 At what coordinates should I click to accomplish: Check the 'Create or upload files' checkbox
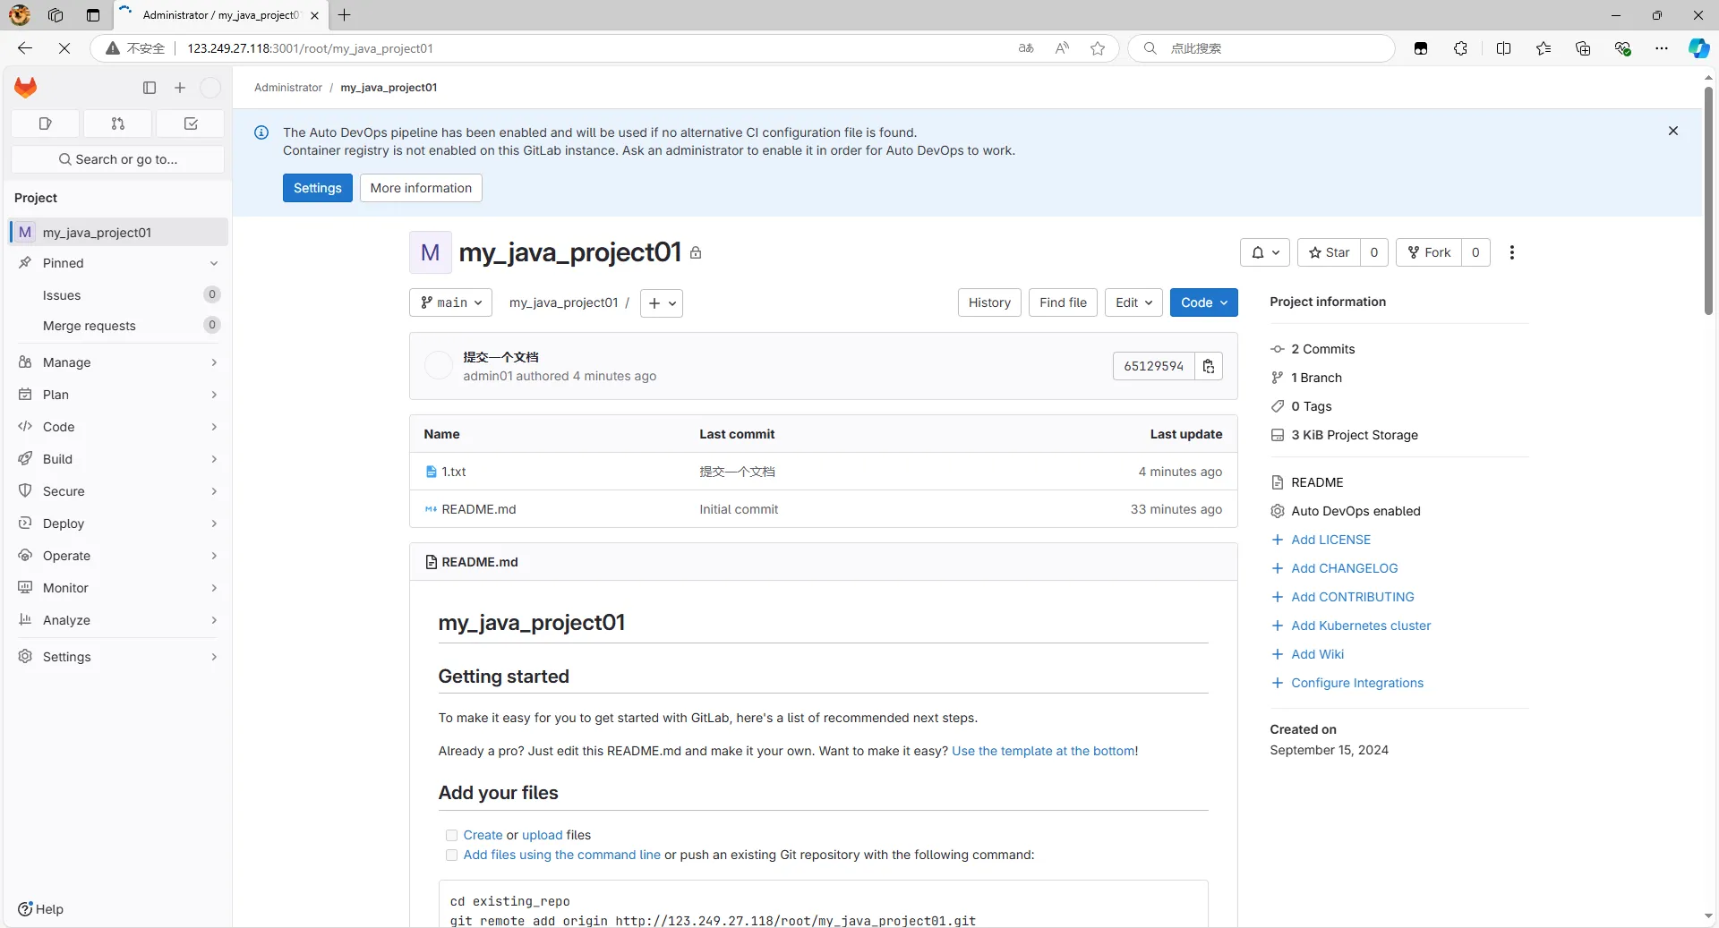pos(451,835)
